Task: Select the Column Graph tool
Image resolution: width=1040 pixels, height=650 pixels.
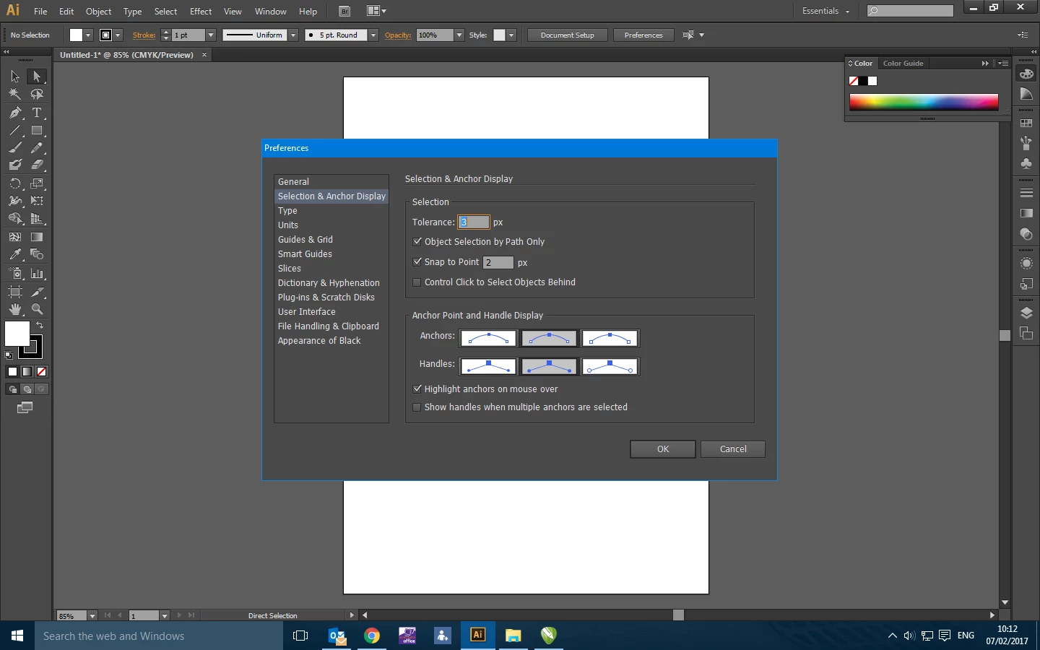Action: [x=37, y=274]
